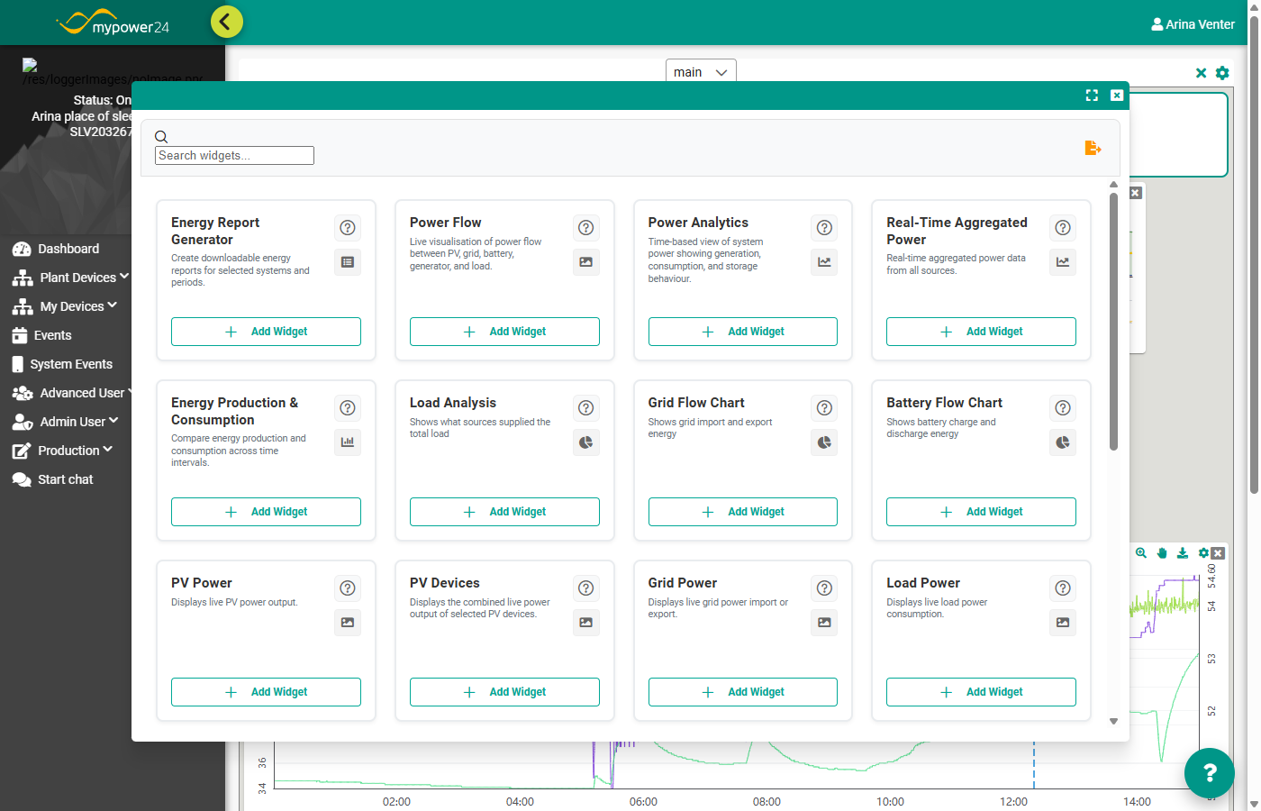
Task: Click the image icon on PV Power card
Action: tap(348, 623)
